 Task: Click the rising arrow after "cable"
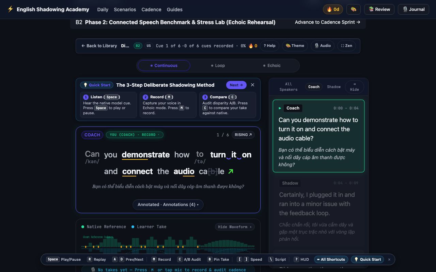click(x=231, y=171)
